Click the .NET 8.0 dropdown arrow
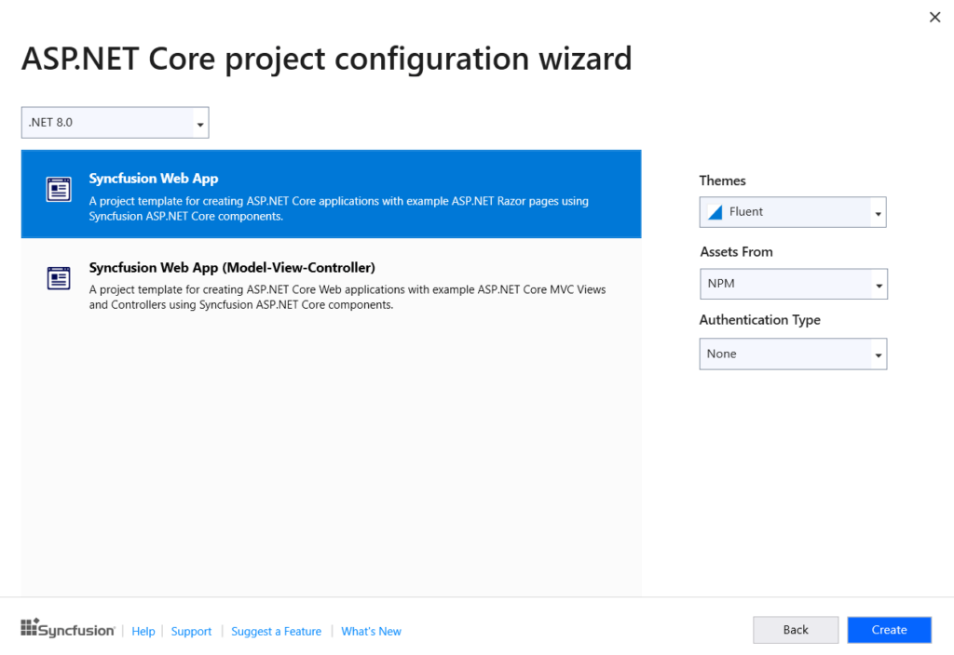 199,122
